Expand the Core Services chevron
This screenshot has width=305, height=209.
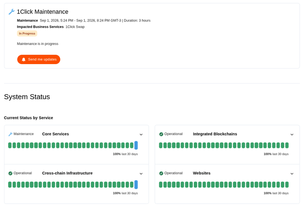[x=141, y=135]
